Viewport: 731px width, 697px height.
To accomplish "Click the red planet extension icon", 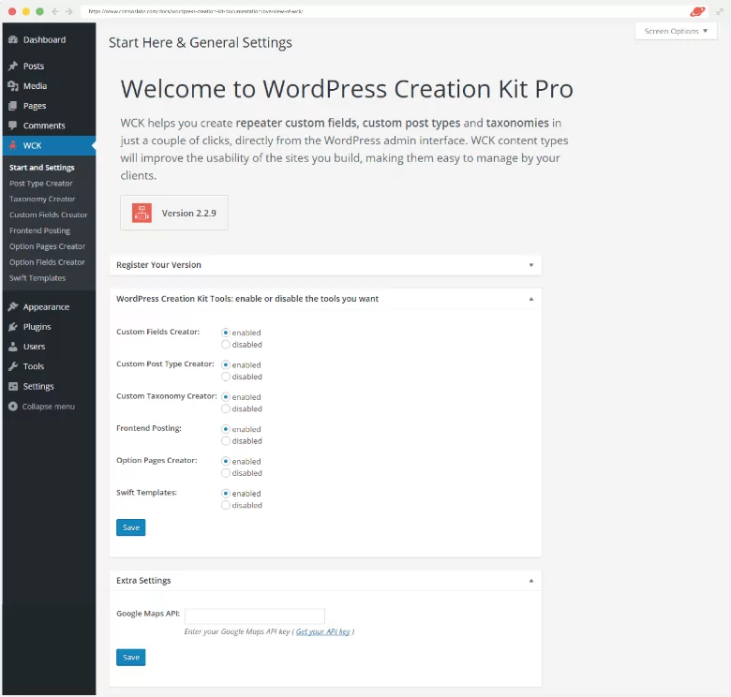I will [x=697, y=11].
